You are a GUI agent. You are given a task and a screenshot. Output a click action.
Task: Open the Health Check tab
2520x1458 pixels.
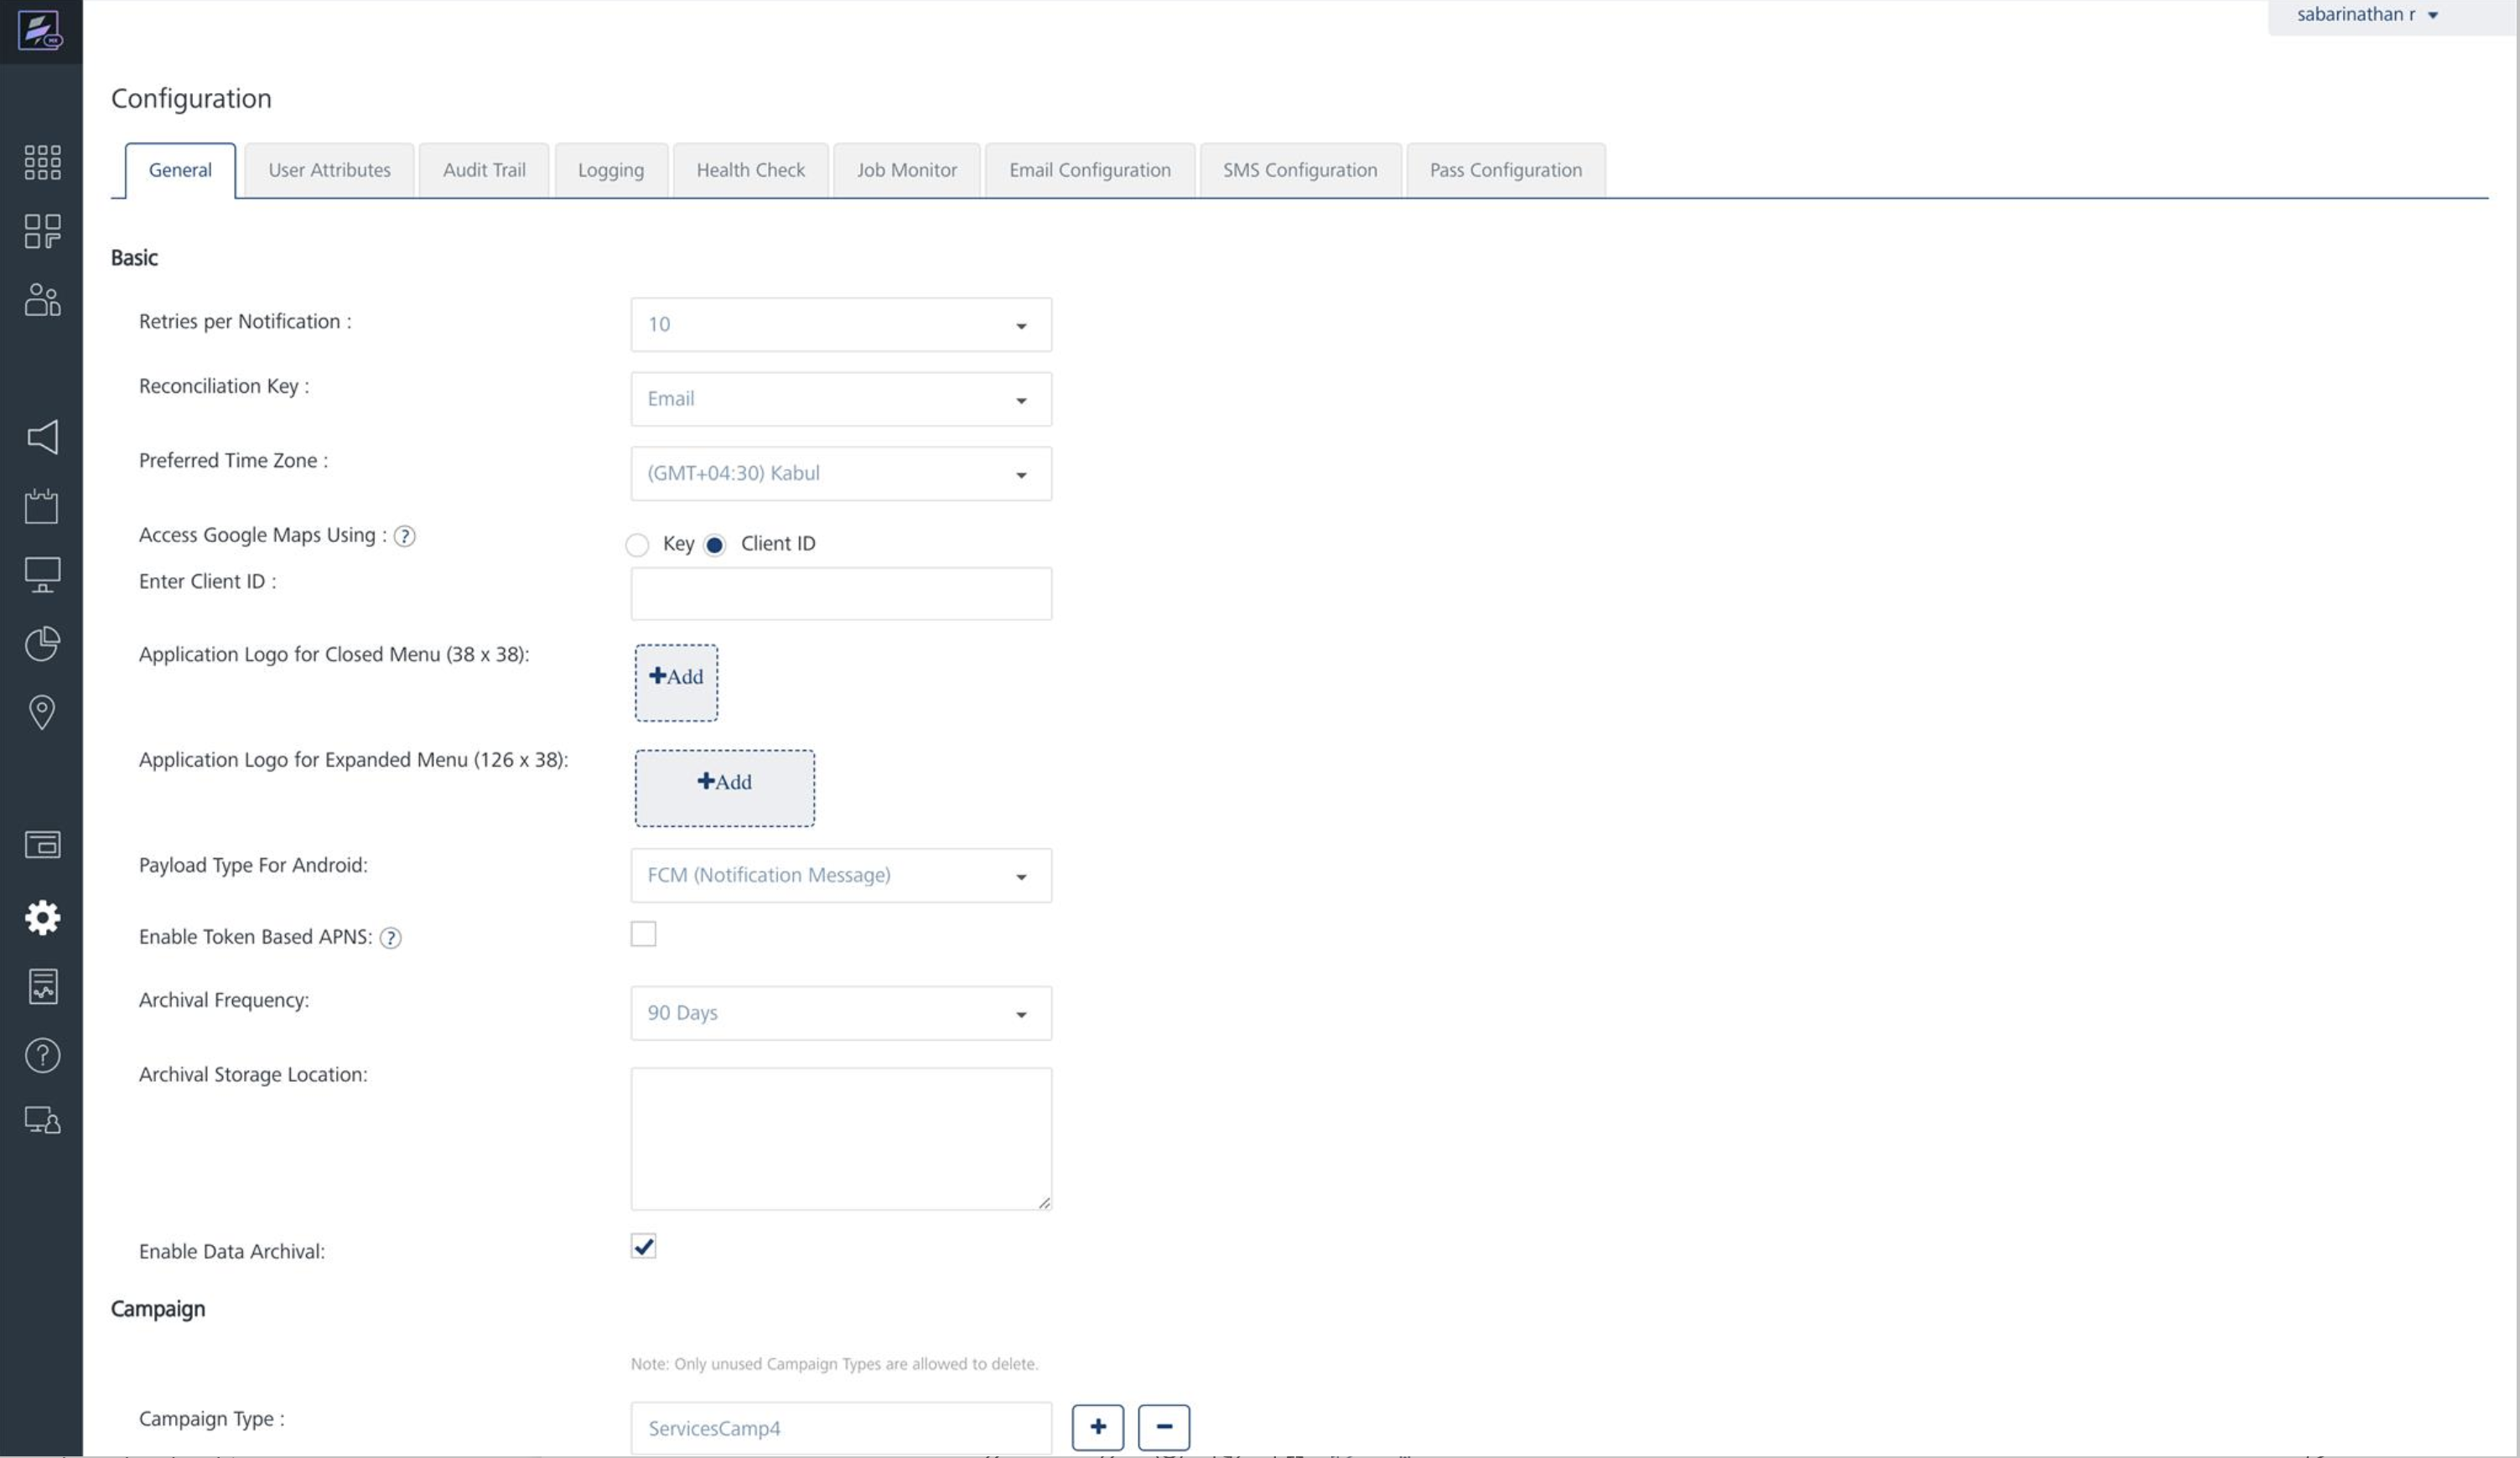click(750, 170)
